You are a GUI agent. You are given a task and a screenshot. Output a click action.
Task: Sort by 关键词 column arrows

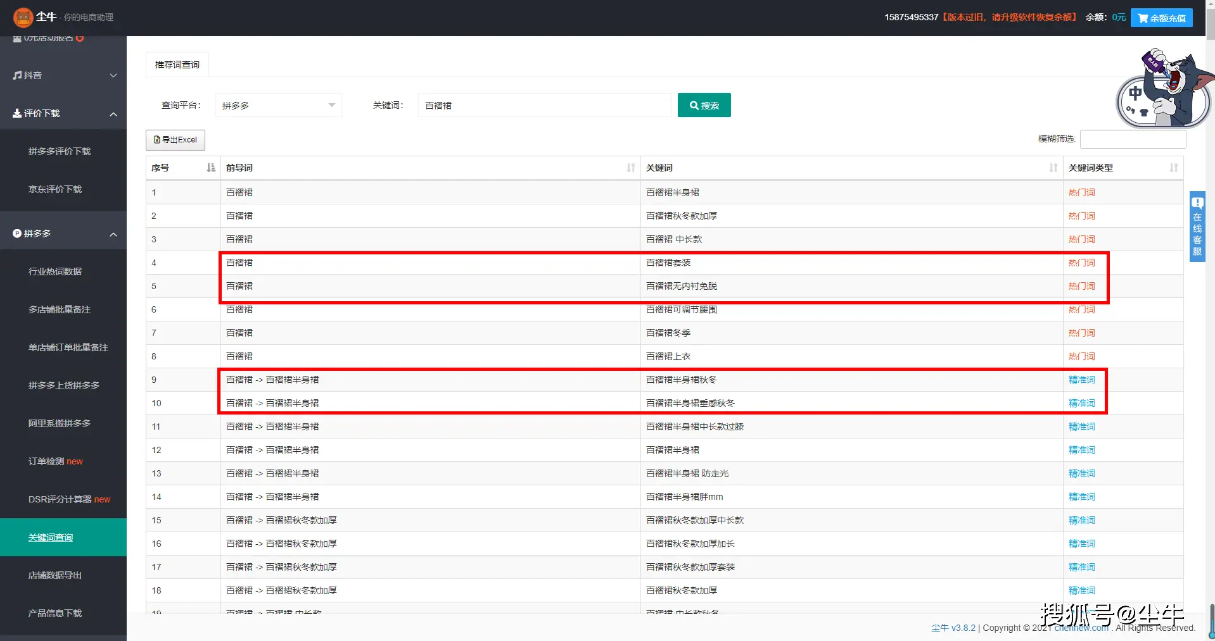pyautogui.click(x=1053, y=168)
